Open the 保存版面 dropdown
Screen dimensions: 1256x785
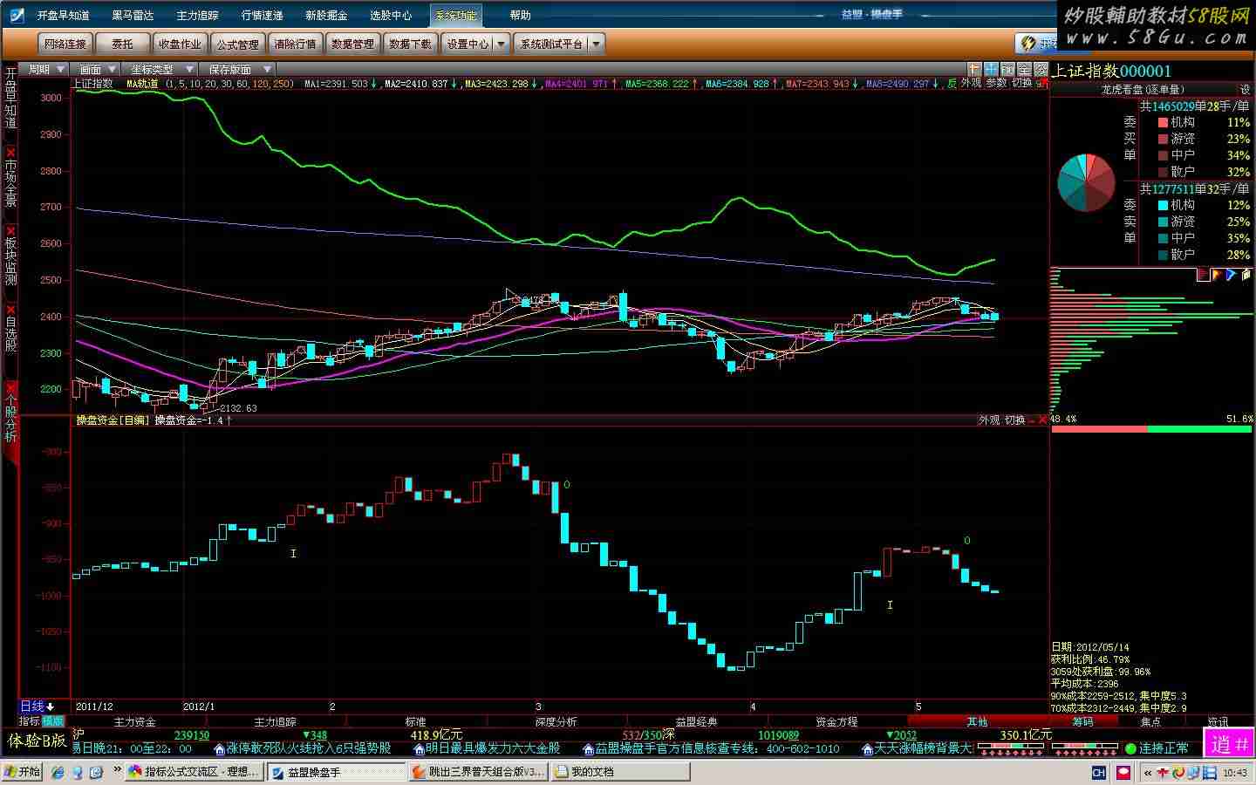[x=236, y=69]
